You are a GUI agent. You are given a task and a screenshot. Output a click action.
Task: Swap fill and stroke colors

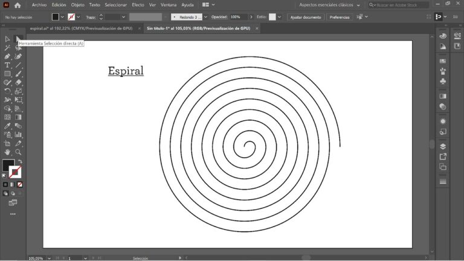20,161
